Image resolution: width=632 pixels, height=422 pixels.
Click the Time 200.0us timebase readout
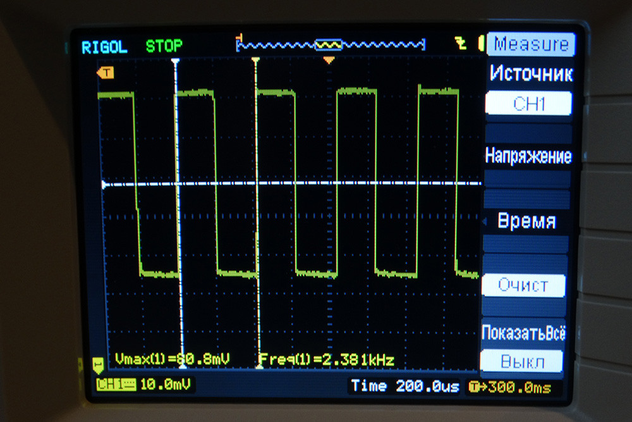tap(404, 387)
